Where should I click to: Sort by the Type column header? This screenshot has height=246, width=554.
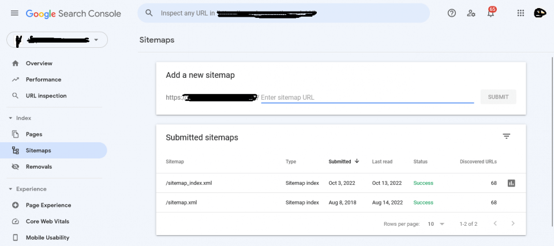pyautogui.click(x=291, y=162)
